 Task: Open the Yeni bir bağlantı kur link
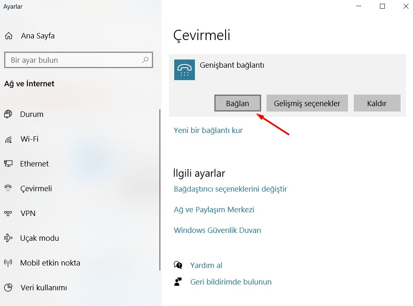point(208,130)
